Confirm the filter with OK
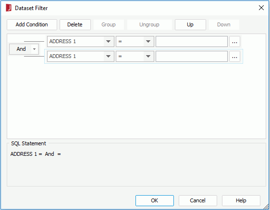Image resolution: width=270 pixels, height=210 pixels. [155, 200]
